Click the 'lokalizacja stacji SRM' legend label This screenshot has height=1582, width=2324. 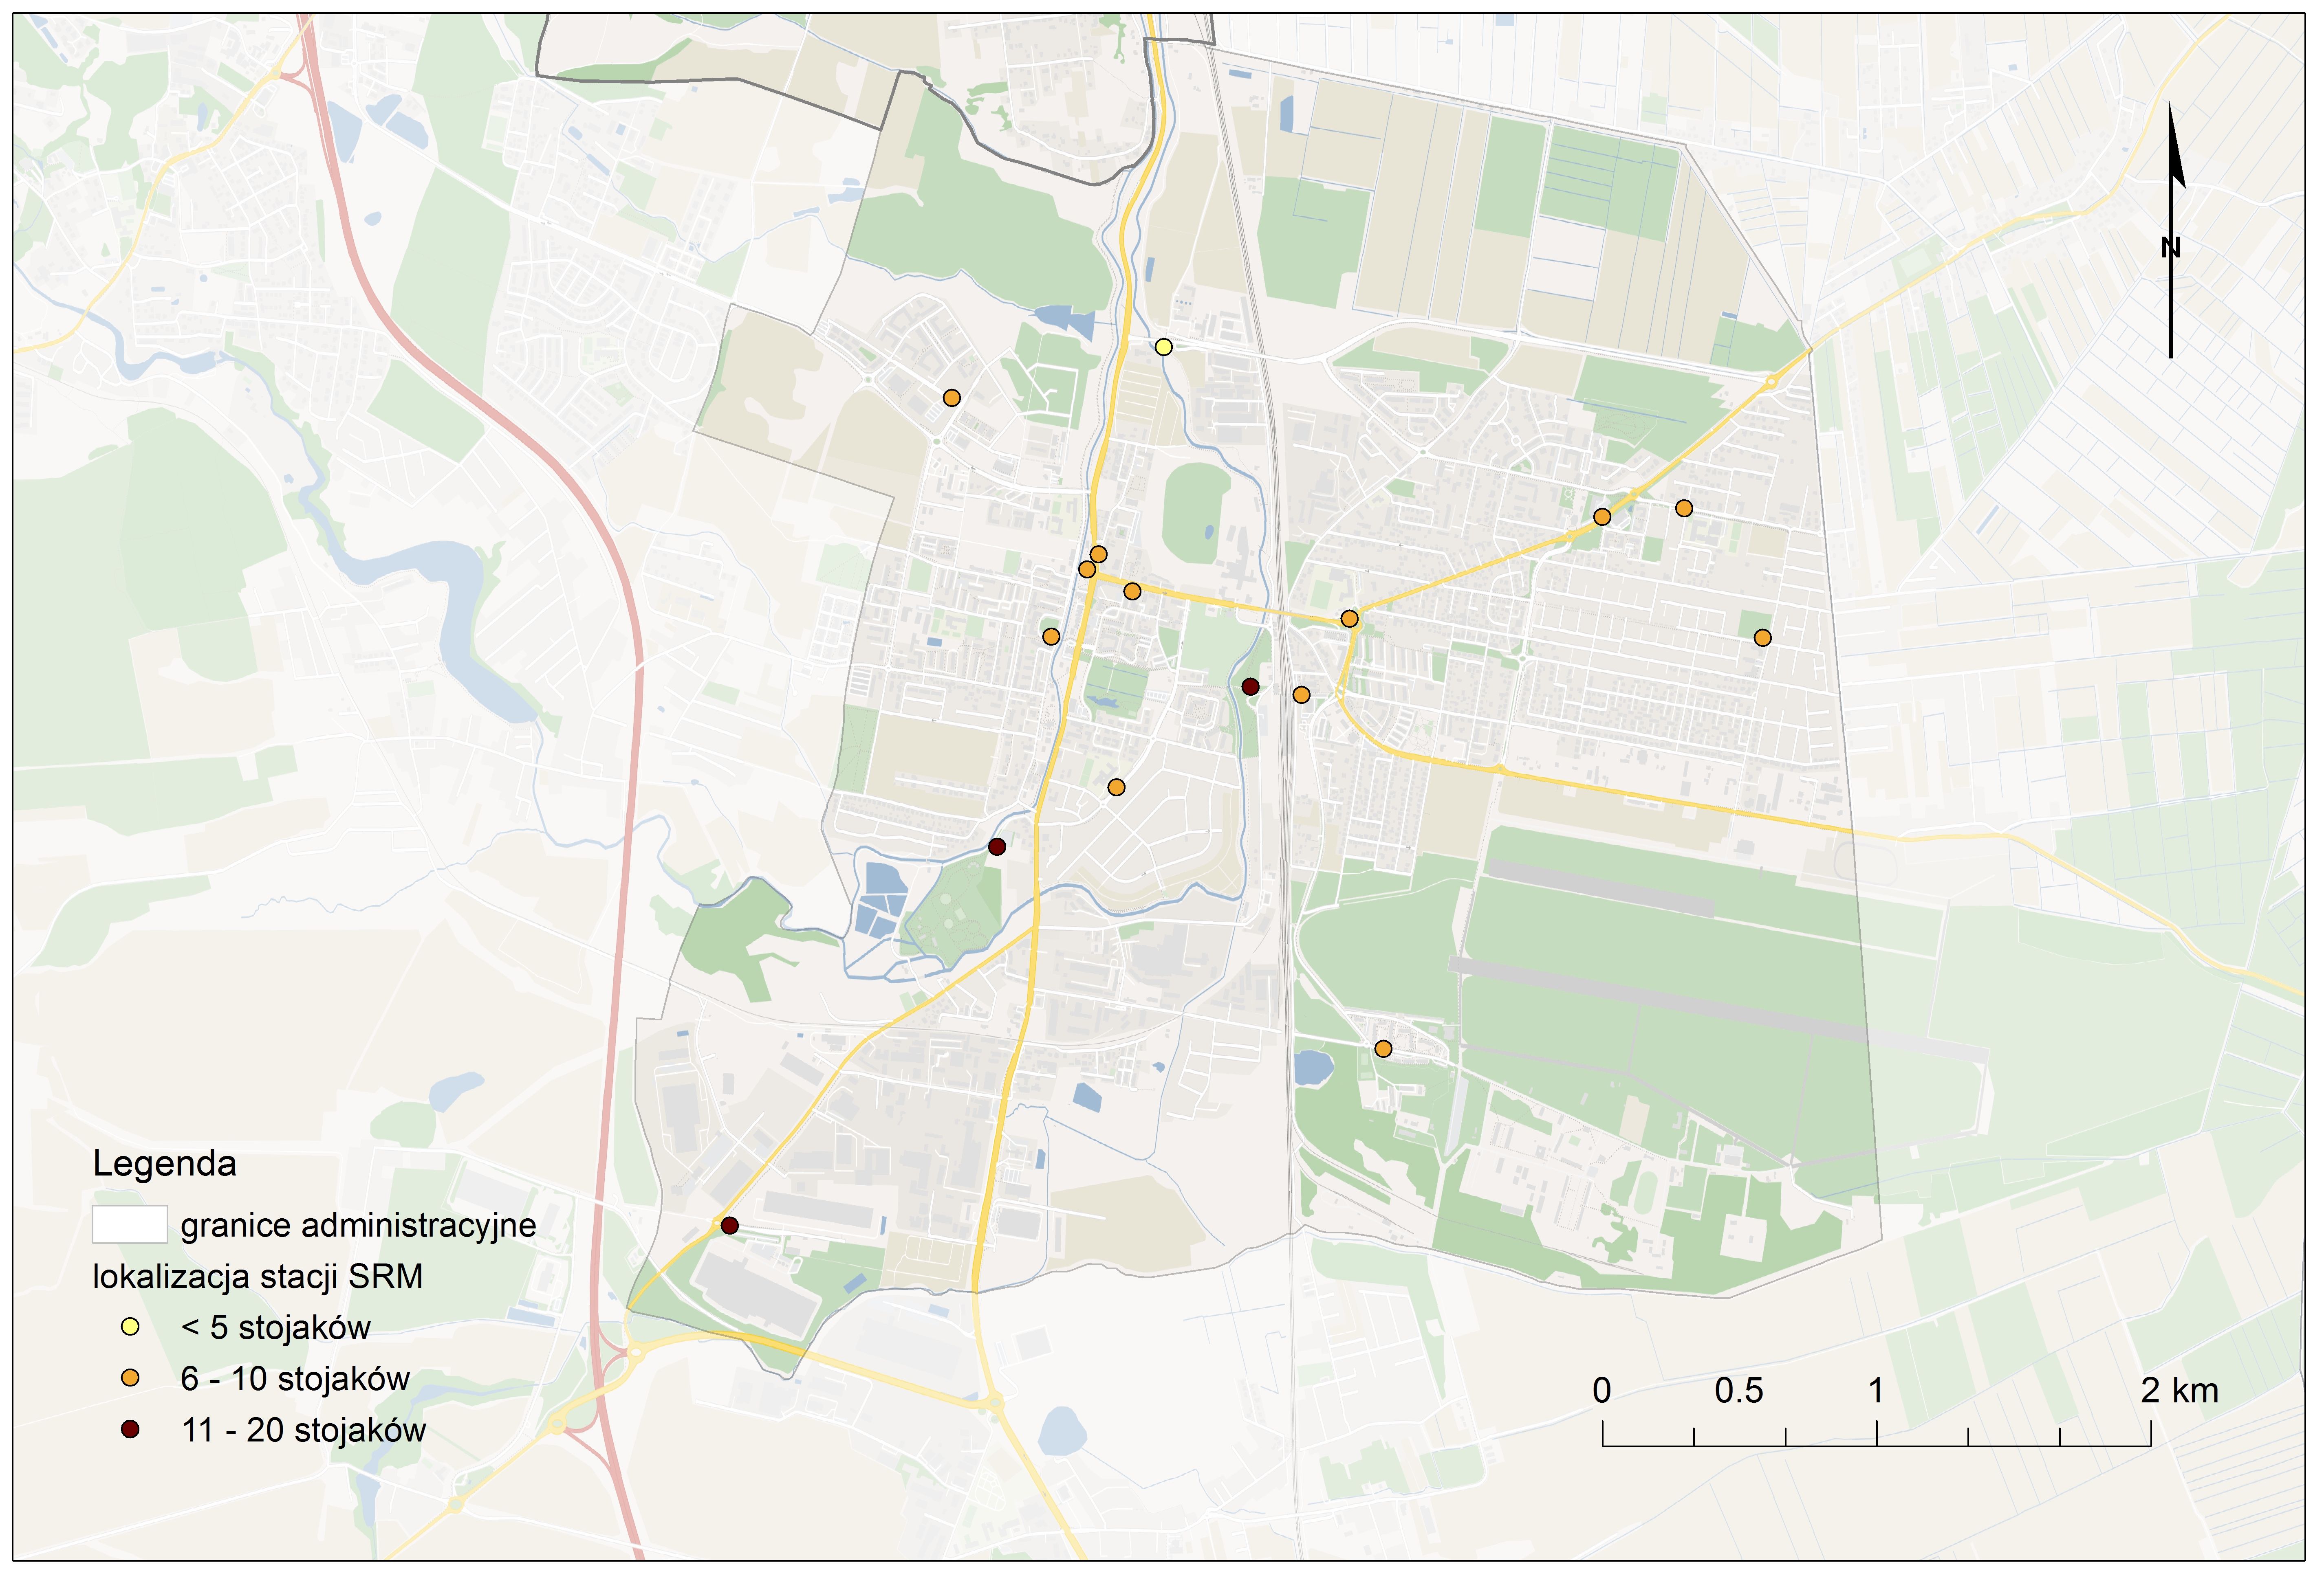(x=258, y=1276)
